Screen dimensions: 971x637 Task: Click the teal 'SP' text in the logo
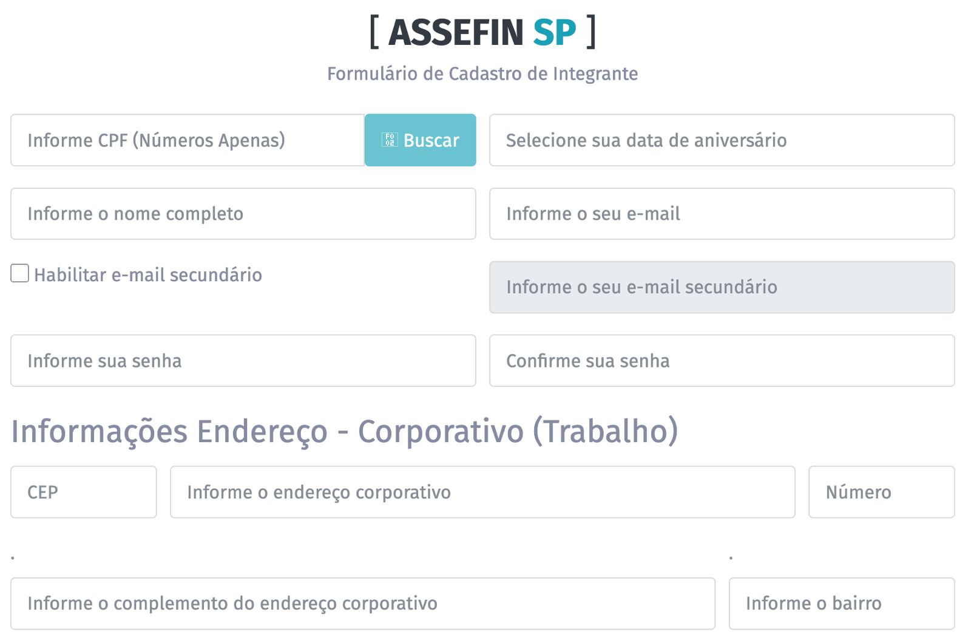[554, 32]
